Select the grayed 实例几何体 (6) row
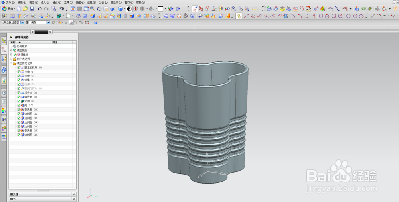This screenshot has height=202, width=399. pos(33,88)
